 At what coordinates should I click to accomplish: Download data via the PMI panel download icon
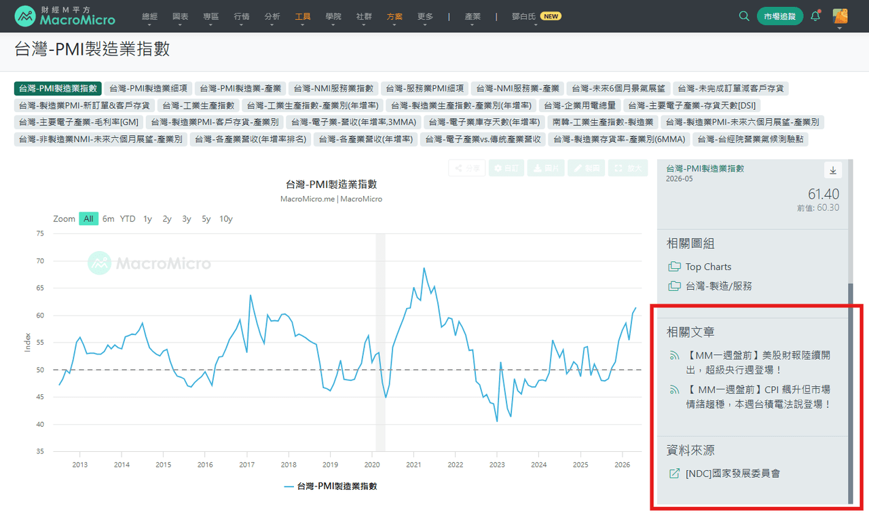(833, 170)
